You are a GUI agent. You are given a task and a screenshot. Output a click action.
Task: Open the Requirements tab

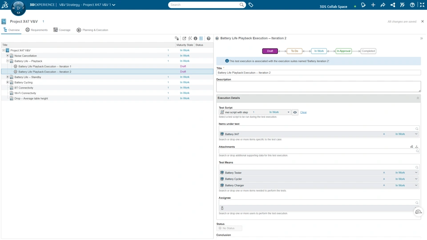36,30
